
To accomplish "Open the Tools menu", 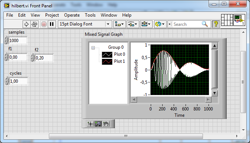I will click(90, 15).
